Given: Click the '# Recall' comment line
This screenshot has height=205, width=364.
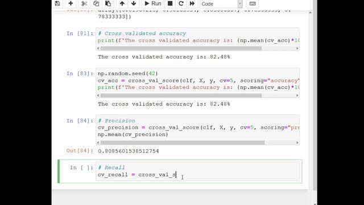Looking at the screenshot, I should 111,167.
